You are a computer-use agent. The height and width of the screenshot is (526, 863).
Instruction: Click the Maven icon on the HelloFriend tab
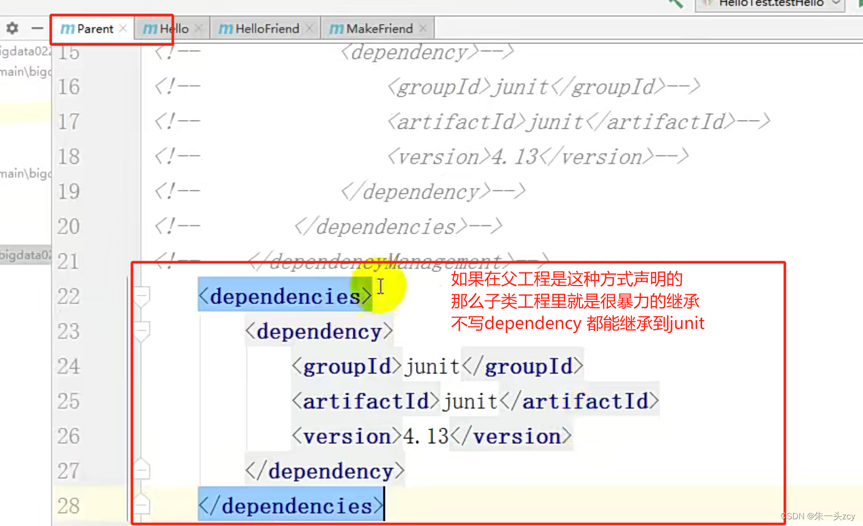pos(226,29)
